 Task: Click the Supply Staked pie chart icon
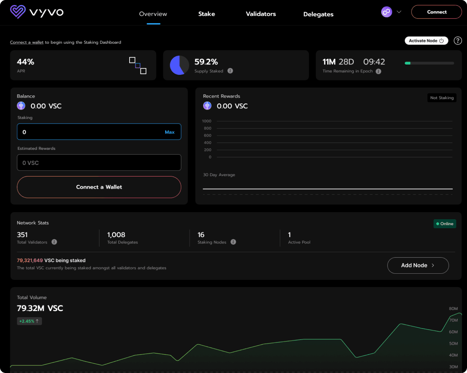coord(179,65)
